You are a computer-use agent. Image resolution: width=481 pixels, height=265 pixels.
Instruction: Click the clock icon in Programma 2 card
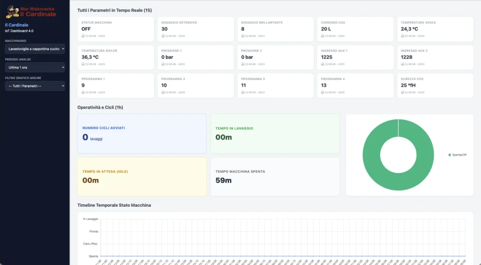pyautogui.click(x=163, y=92)
